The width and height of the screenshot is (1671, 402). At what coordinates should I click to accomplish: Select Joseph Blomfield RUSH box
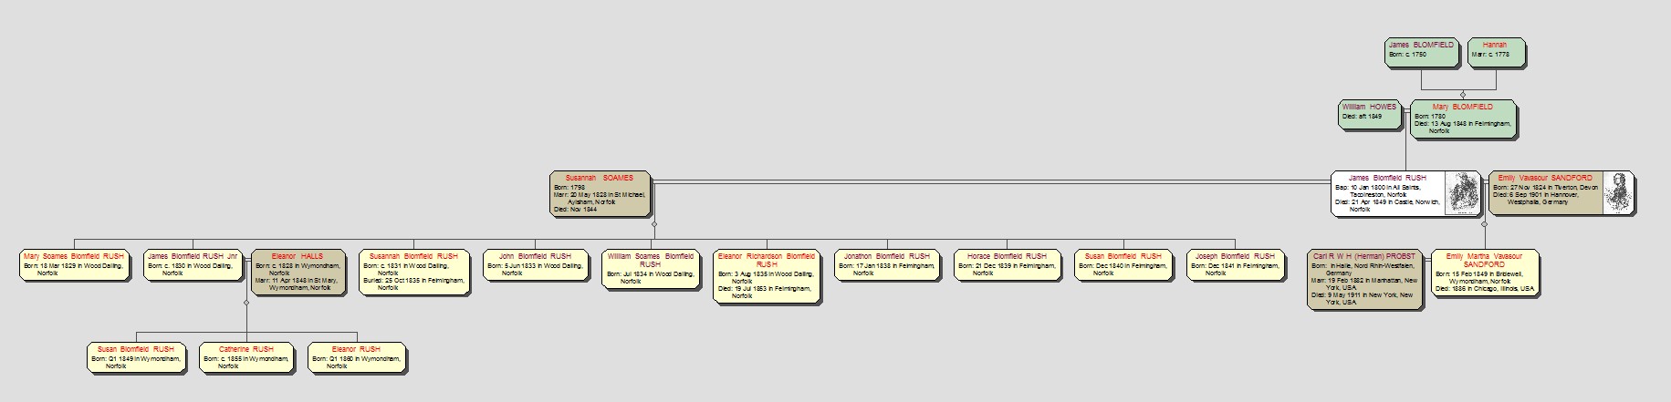click(1238, 264)
